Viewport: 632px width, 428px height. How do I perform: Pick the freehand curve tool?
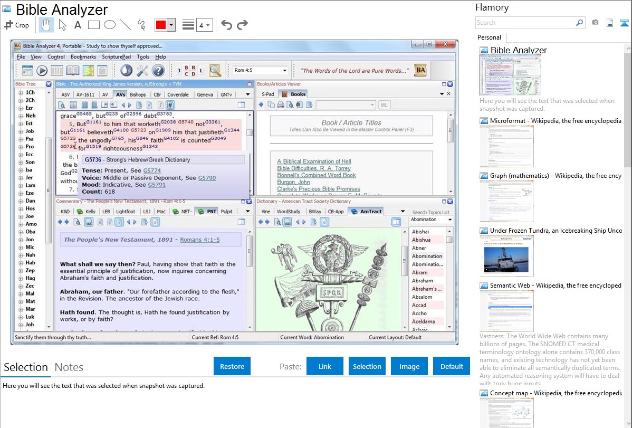pyautogui.click(x=141, y=25)
